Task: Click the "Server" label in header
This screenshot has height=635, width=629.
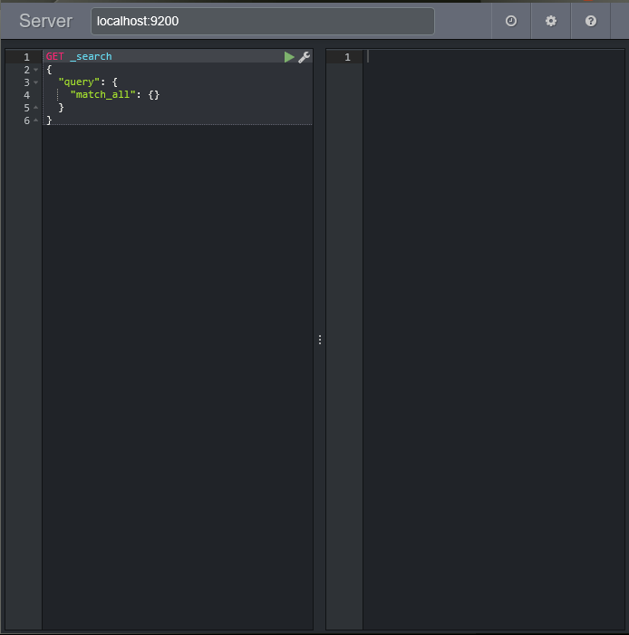Action: (45, 21)
